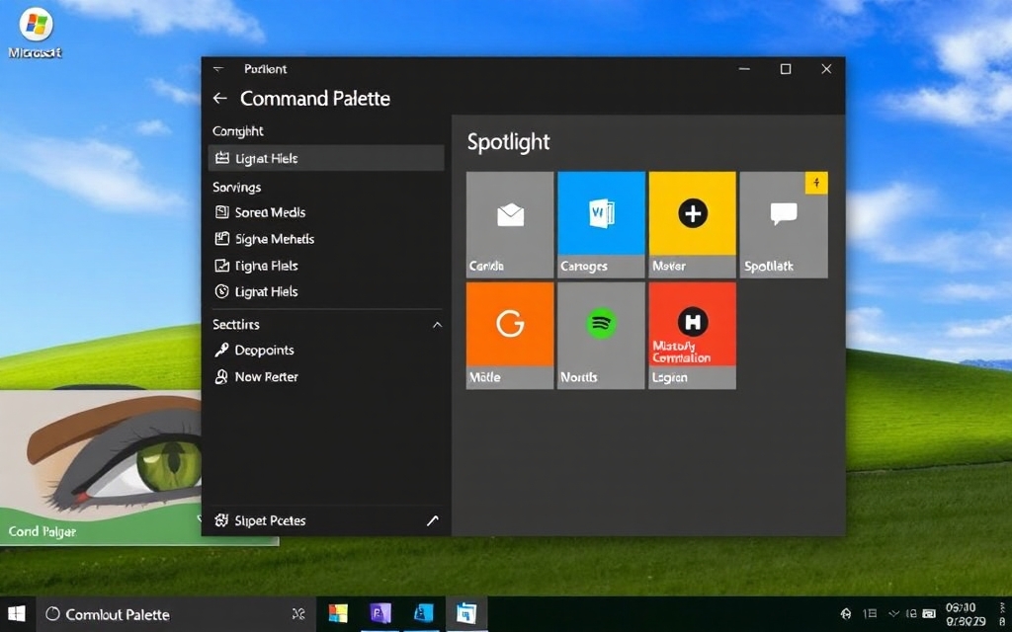The height and width of the screenshot is (632, 1012).
Task: Maximize the Porlient window
Action: (x=786, y=69)
